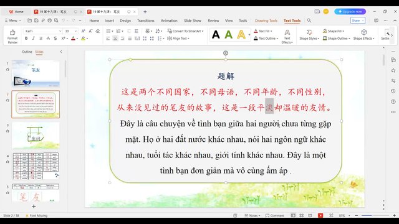Open the KaiTi font name dropdown

coord(60,31)
